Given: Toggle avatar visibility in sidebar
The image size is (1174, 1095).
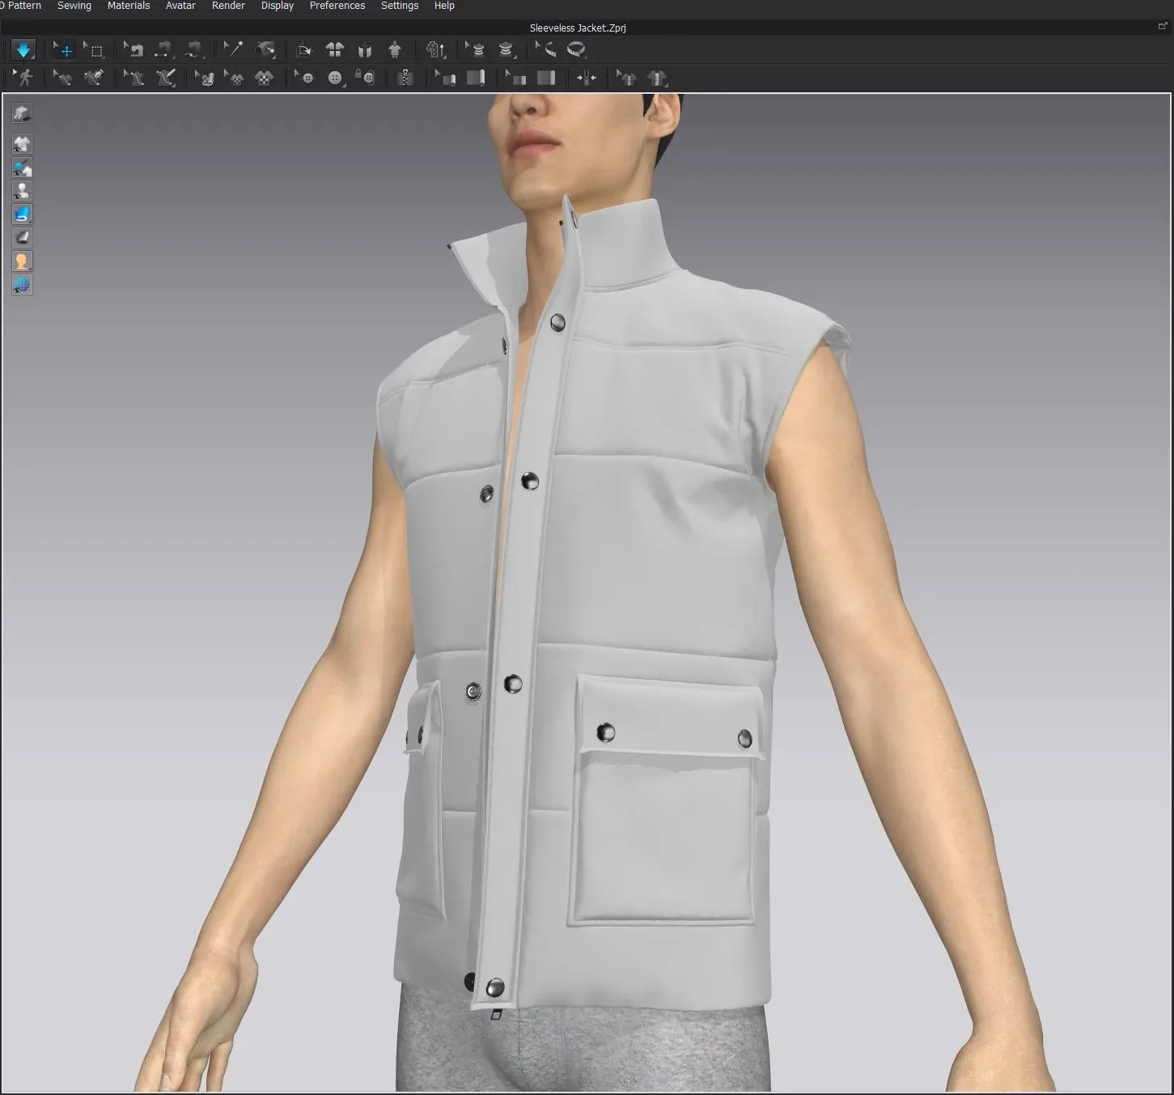Looking at the screenshot, I should (x=22, y=191).
